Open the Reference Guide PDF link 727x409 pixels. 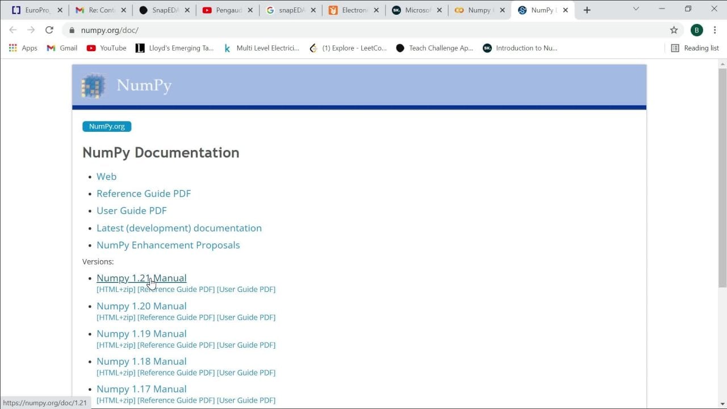pyautogui.click(x=144, y=194)
